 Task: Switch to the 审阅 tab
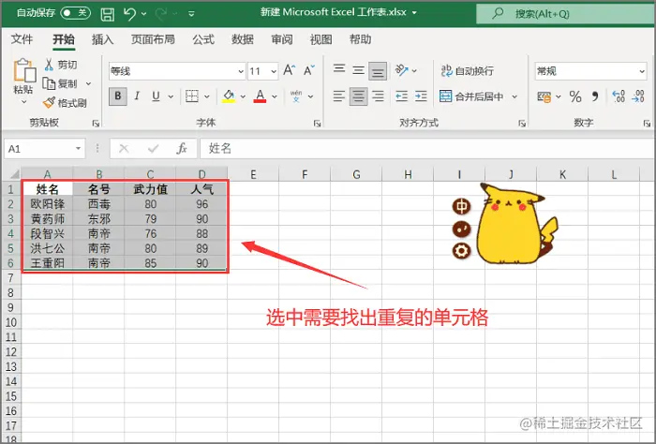282,39
